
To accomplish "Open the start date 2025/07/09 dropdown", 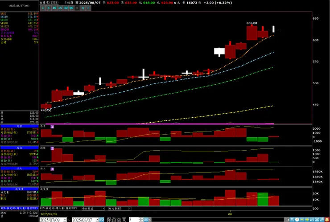I will tap(65, 220).
